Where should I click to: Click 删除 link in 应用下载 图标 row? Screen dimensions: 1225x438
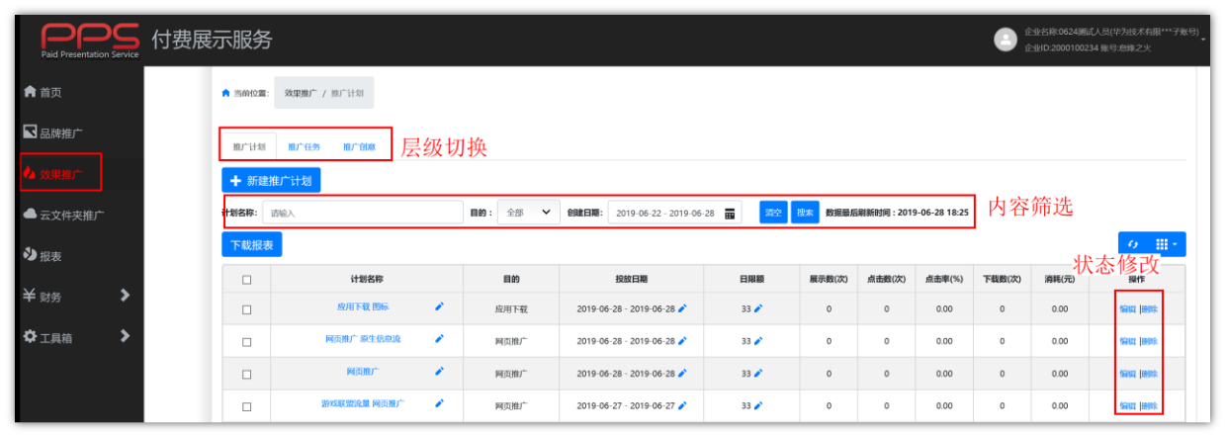(x=1149, y=308)
